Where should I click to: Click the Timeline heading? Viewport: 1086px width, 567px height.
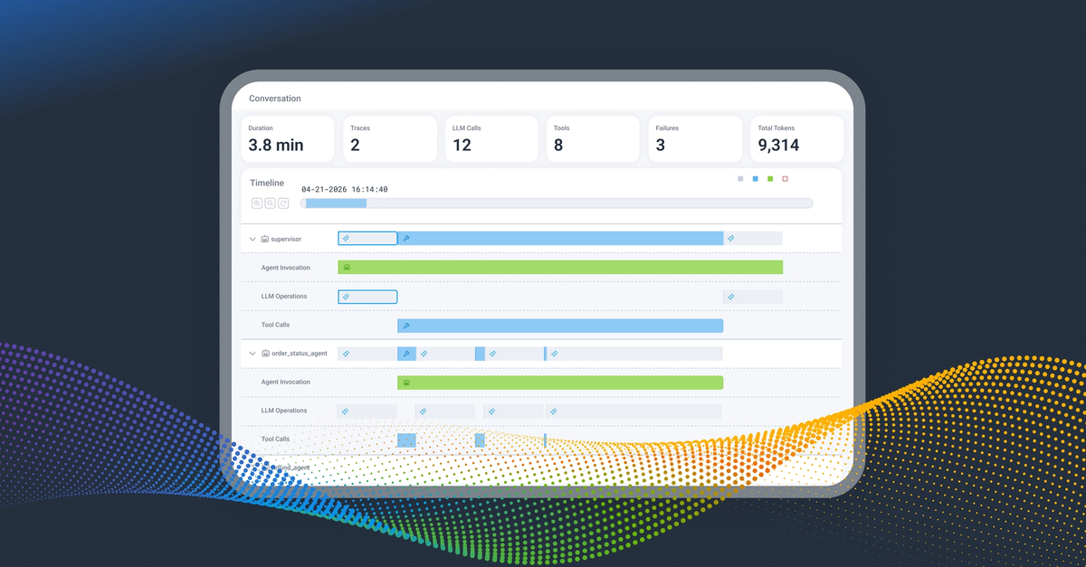click(x=267, y=183)
